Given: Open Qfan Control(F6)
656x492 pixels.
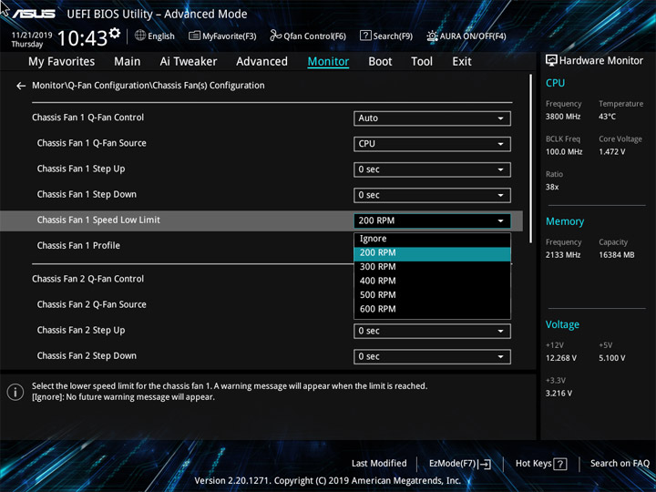Looking at the screenshot, I should pyautogui.click(x=308, y=36).
